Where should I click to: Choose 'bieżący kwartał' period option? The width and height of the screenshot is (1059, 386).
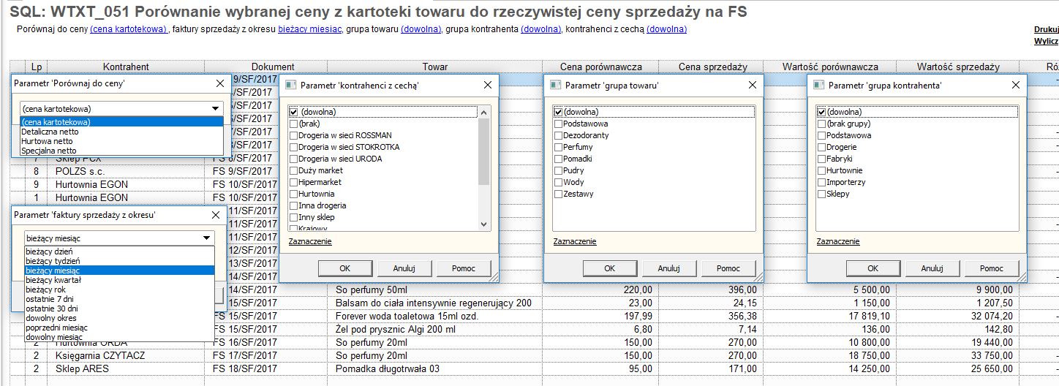(x=119, y=279)
